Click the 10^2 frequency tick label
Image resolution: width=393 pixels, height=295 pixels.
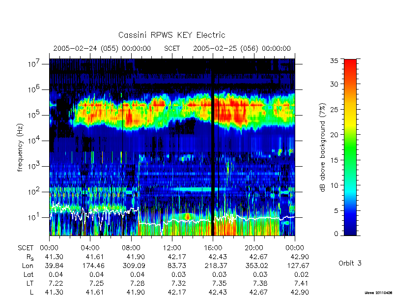[x=33, y=192]
